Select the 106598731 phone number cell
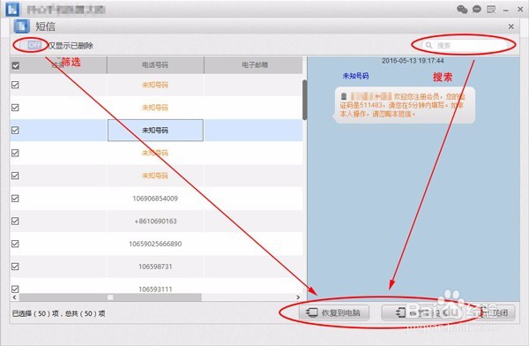 tap(155, 267)
